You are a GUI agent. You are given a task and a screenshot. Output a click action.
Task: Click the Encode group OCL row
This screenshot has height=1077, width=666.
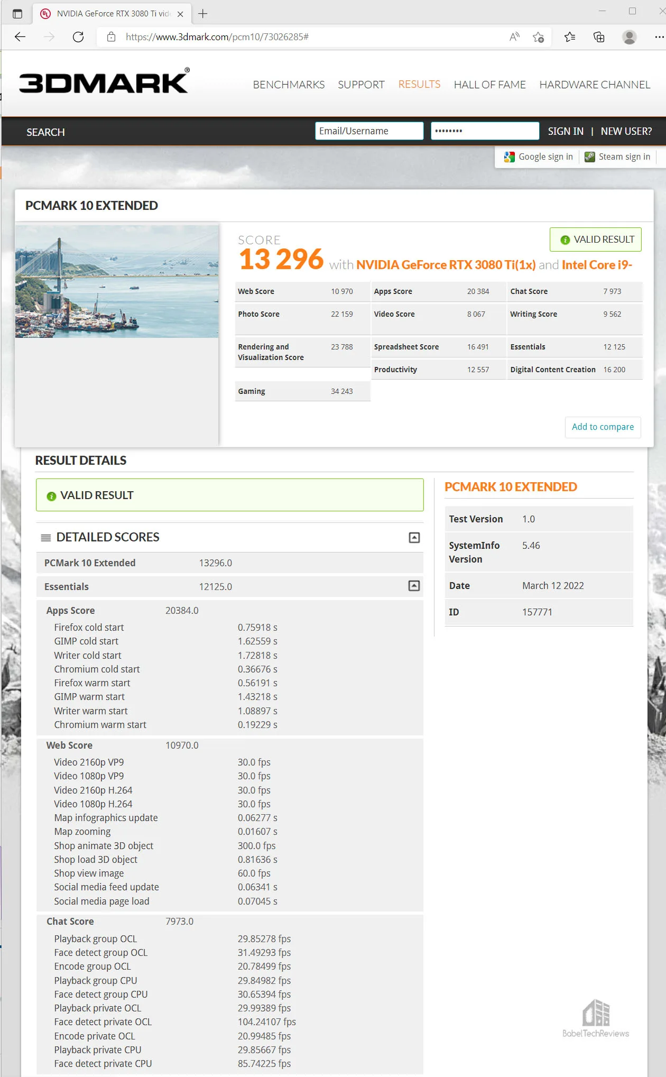point(230,966)
